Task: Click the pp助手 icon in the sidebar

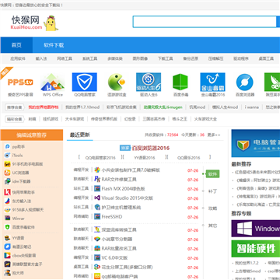Action: pos(8,147)
